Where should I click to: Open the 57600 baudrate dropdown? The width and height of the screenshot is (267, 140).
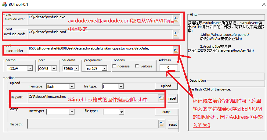coord(77,68)
